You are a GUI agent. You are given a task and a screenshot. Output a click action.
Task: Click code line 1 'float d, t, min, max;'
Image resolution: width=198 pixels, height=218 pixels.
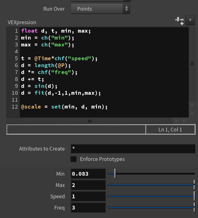pyautogui.click(x=56, y=31)
